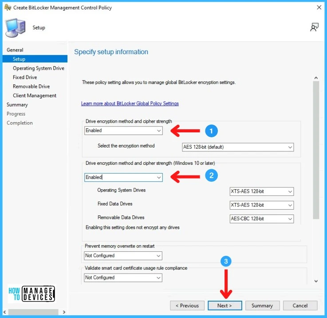327x318 pixels.
Task: Click the Next button
Action: coord(225,306)
